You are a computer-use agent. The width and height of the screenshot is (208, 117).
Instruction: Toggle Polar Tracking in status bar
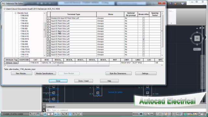click(45, 114)
